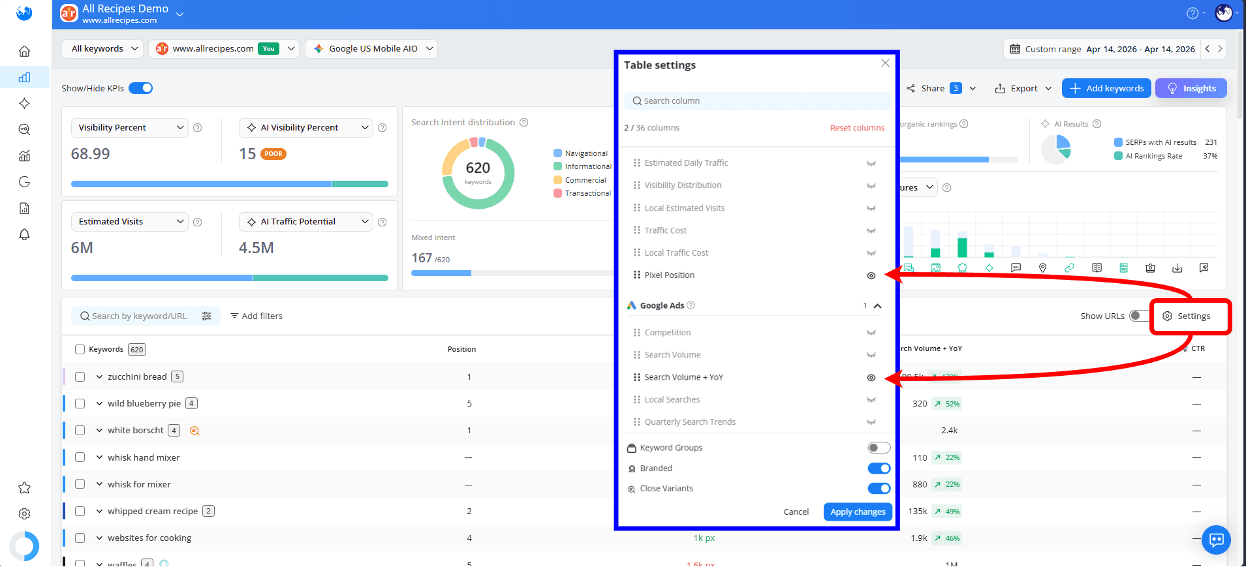The width and height of the screenshot is (1246, 567).
Task: Select the link SERP feature icon
Action: [x=1069, y=268]
